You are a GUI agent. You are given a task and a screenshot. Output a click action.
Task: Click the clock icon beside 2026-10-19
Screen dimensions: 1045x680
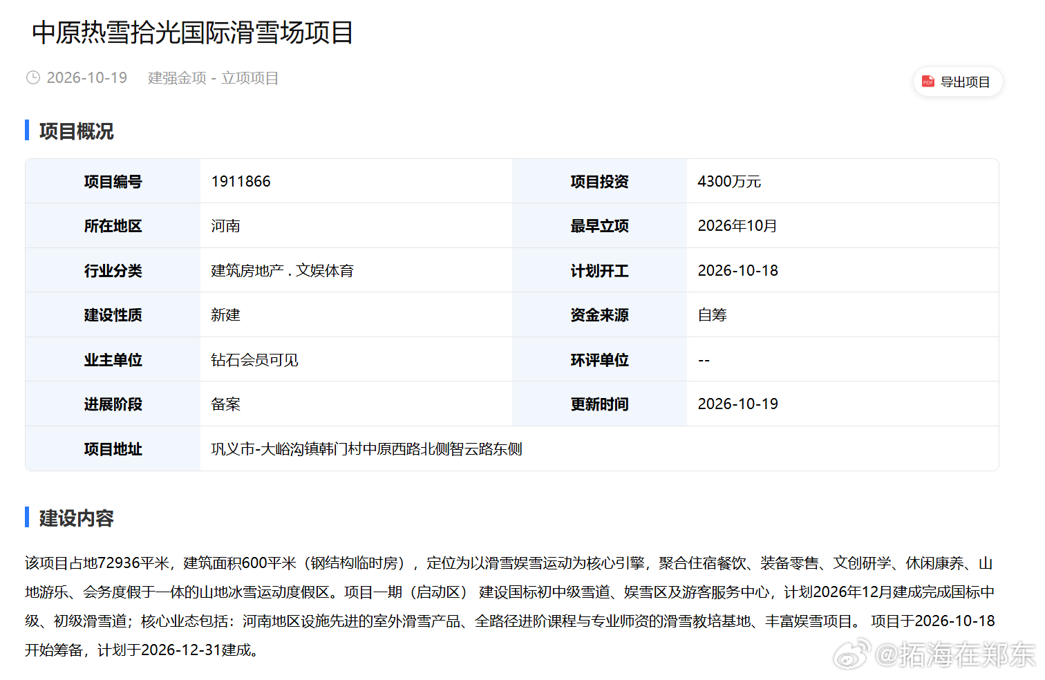click(33, 78)
